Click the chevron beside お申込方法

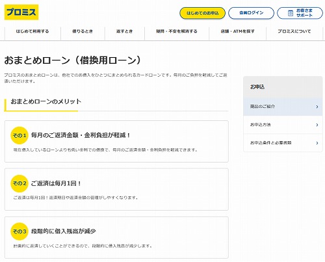coord(317,125)
